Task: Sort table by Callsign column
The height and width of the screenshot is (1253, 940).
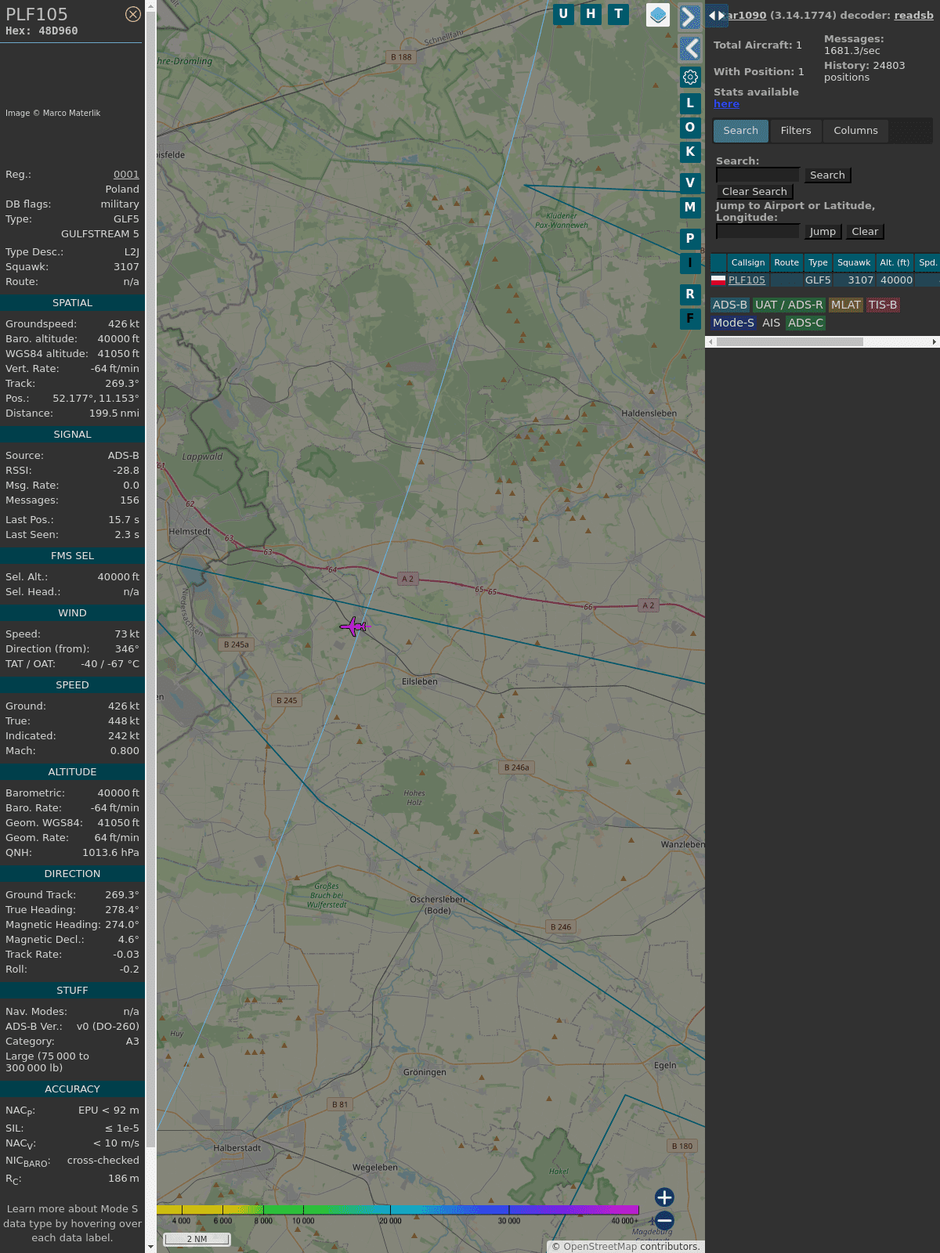Action: [748, 262]
